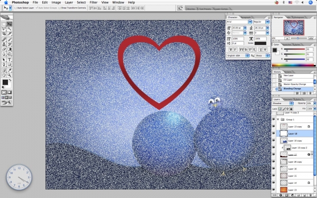Select the Rectangular Marquee tool
Screen dimensions: 317x198
click(x=4, y=24)
